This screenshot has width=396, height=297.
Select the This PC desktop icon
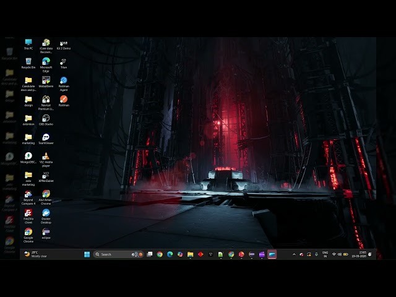click(x=28, y=45)
